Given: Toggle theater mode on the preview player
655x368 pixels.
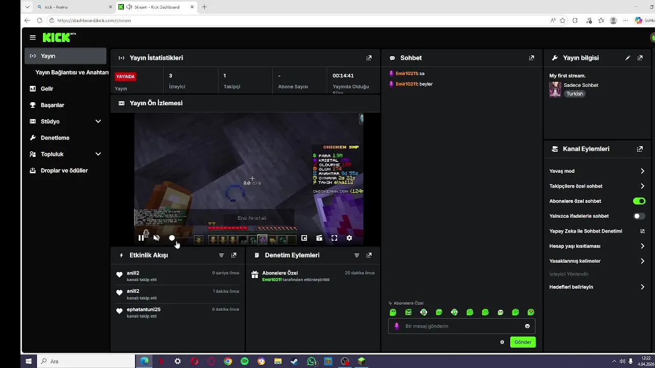Looking at the screenshot, I should [x=319, y=238].
